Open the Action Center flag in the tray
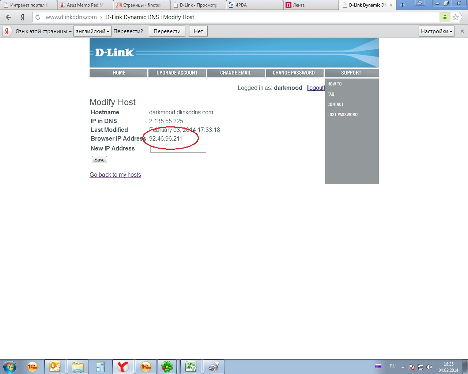The height and width of the screenshot is (374, 468). point(412,367)
